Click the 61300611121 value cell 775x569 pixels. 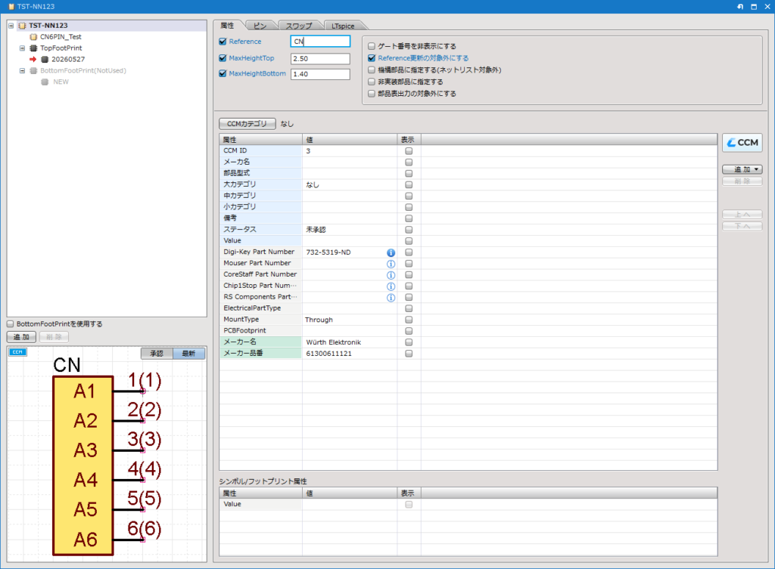pyautogui.click(x=350, y=354)
